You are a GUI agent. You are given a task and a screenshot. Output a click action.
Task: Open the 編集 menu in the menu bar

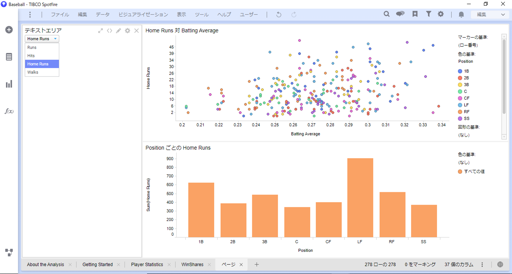point(83,15)
